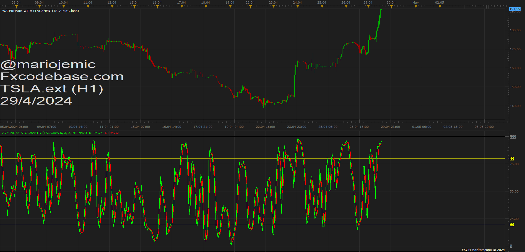The height and width of the screenshot is (252, 525).
Task: Click the 10.04 14:00 time axis label
Action: pyautogui.click(x=78, y=127)
